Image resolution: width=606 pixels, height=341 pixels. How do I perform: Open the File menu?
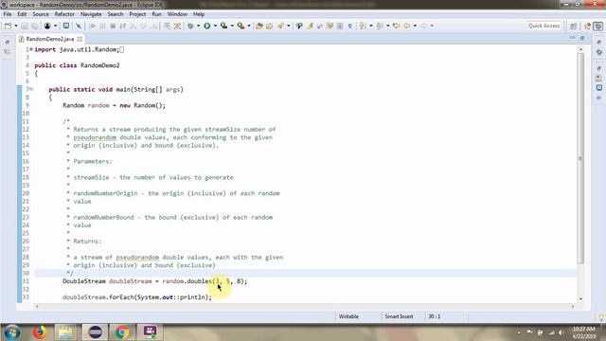click(x=8, y=14)
